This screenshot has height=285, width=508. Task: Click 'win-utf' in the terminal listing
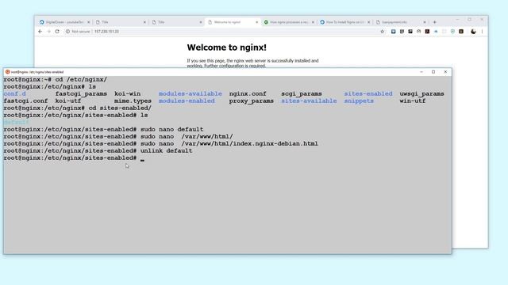point(413,101)
